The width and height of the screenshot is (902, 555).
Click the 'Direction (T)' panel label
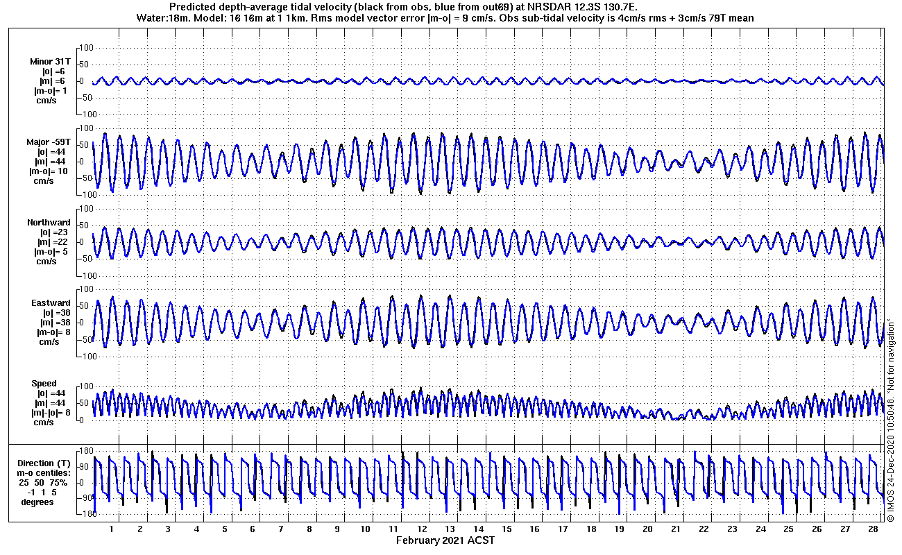[x=44, y=463]
